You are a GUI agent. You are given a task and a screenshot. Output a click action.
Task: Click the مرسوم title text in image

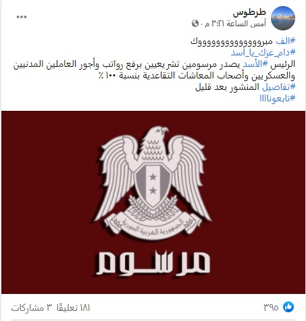pyautogui.click(x=153, y=263)
